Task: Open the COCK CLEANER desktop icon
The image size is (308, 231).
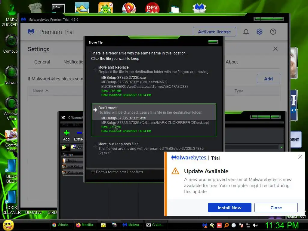Action: tap(11, 202)
